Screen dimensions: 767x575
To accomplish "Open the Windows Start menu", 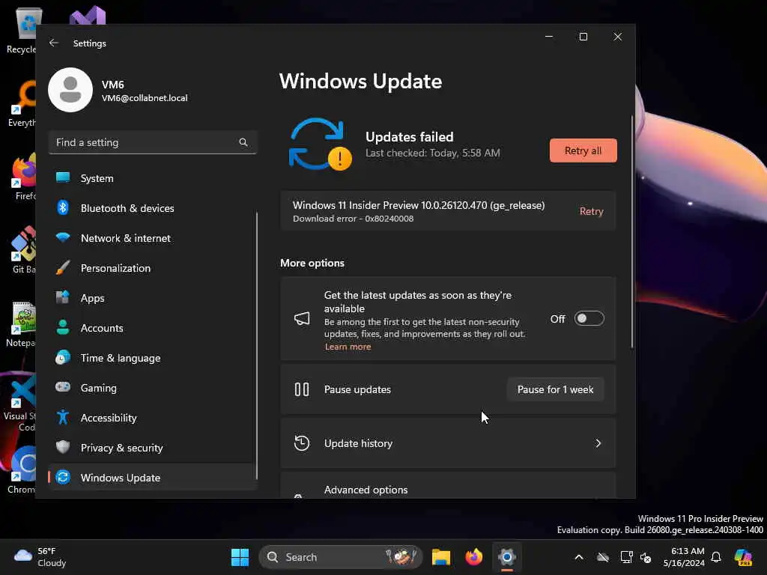I will coord(240,557).
